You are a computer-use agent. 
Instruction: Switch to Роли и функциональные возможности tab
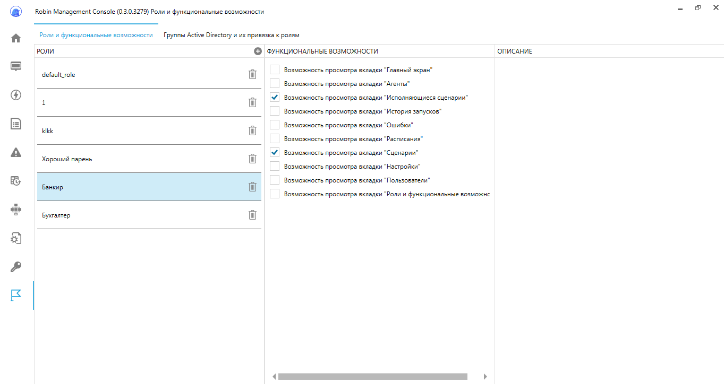(96, 35)
